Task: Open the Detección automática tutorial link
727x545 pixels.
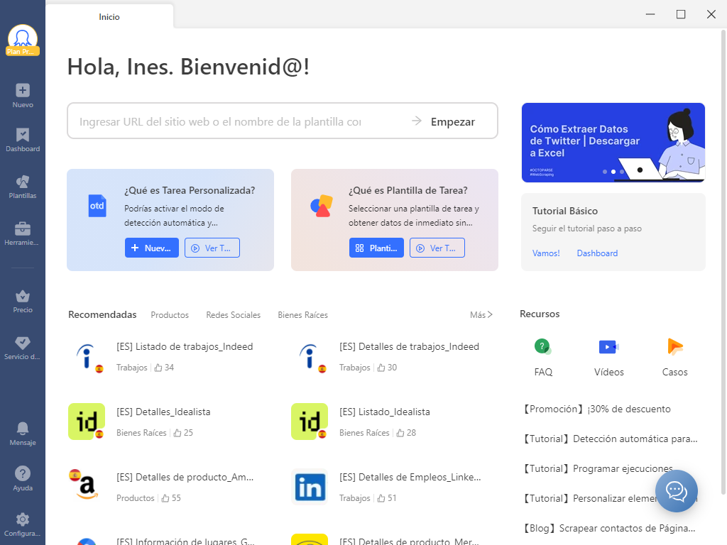Action: [610, 439]
